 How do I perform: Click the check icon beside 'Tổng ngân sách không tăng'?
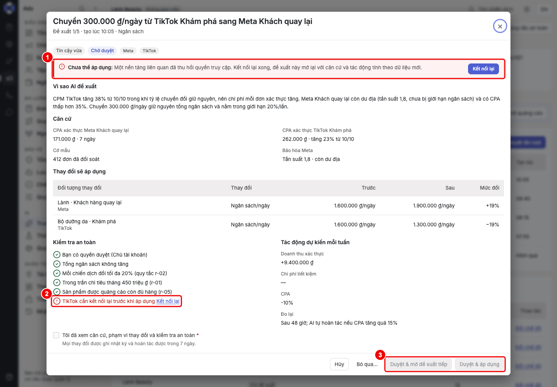point(57,264)
